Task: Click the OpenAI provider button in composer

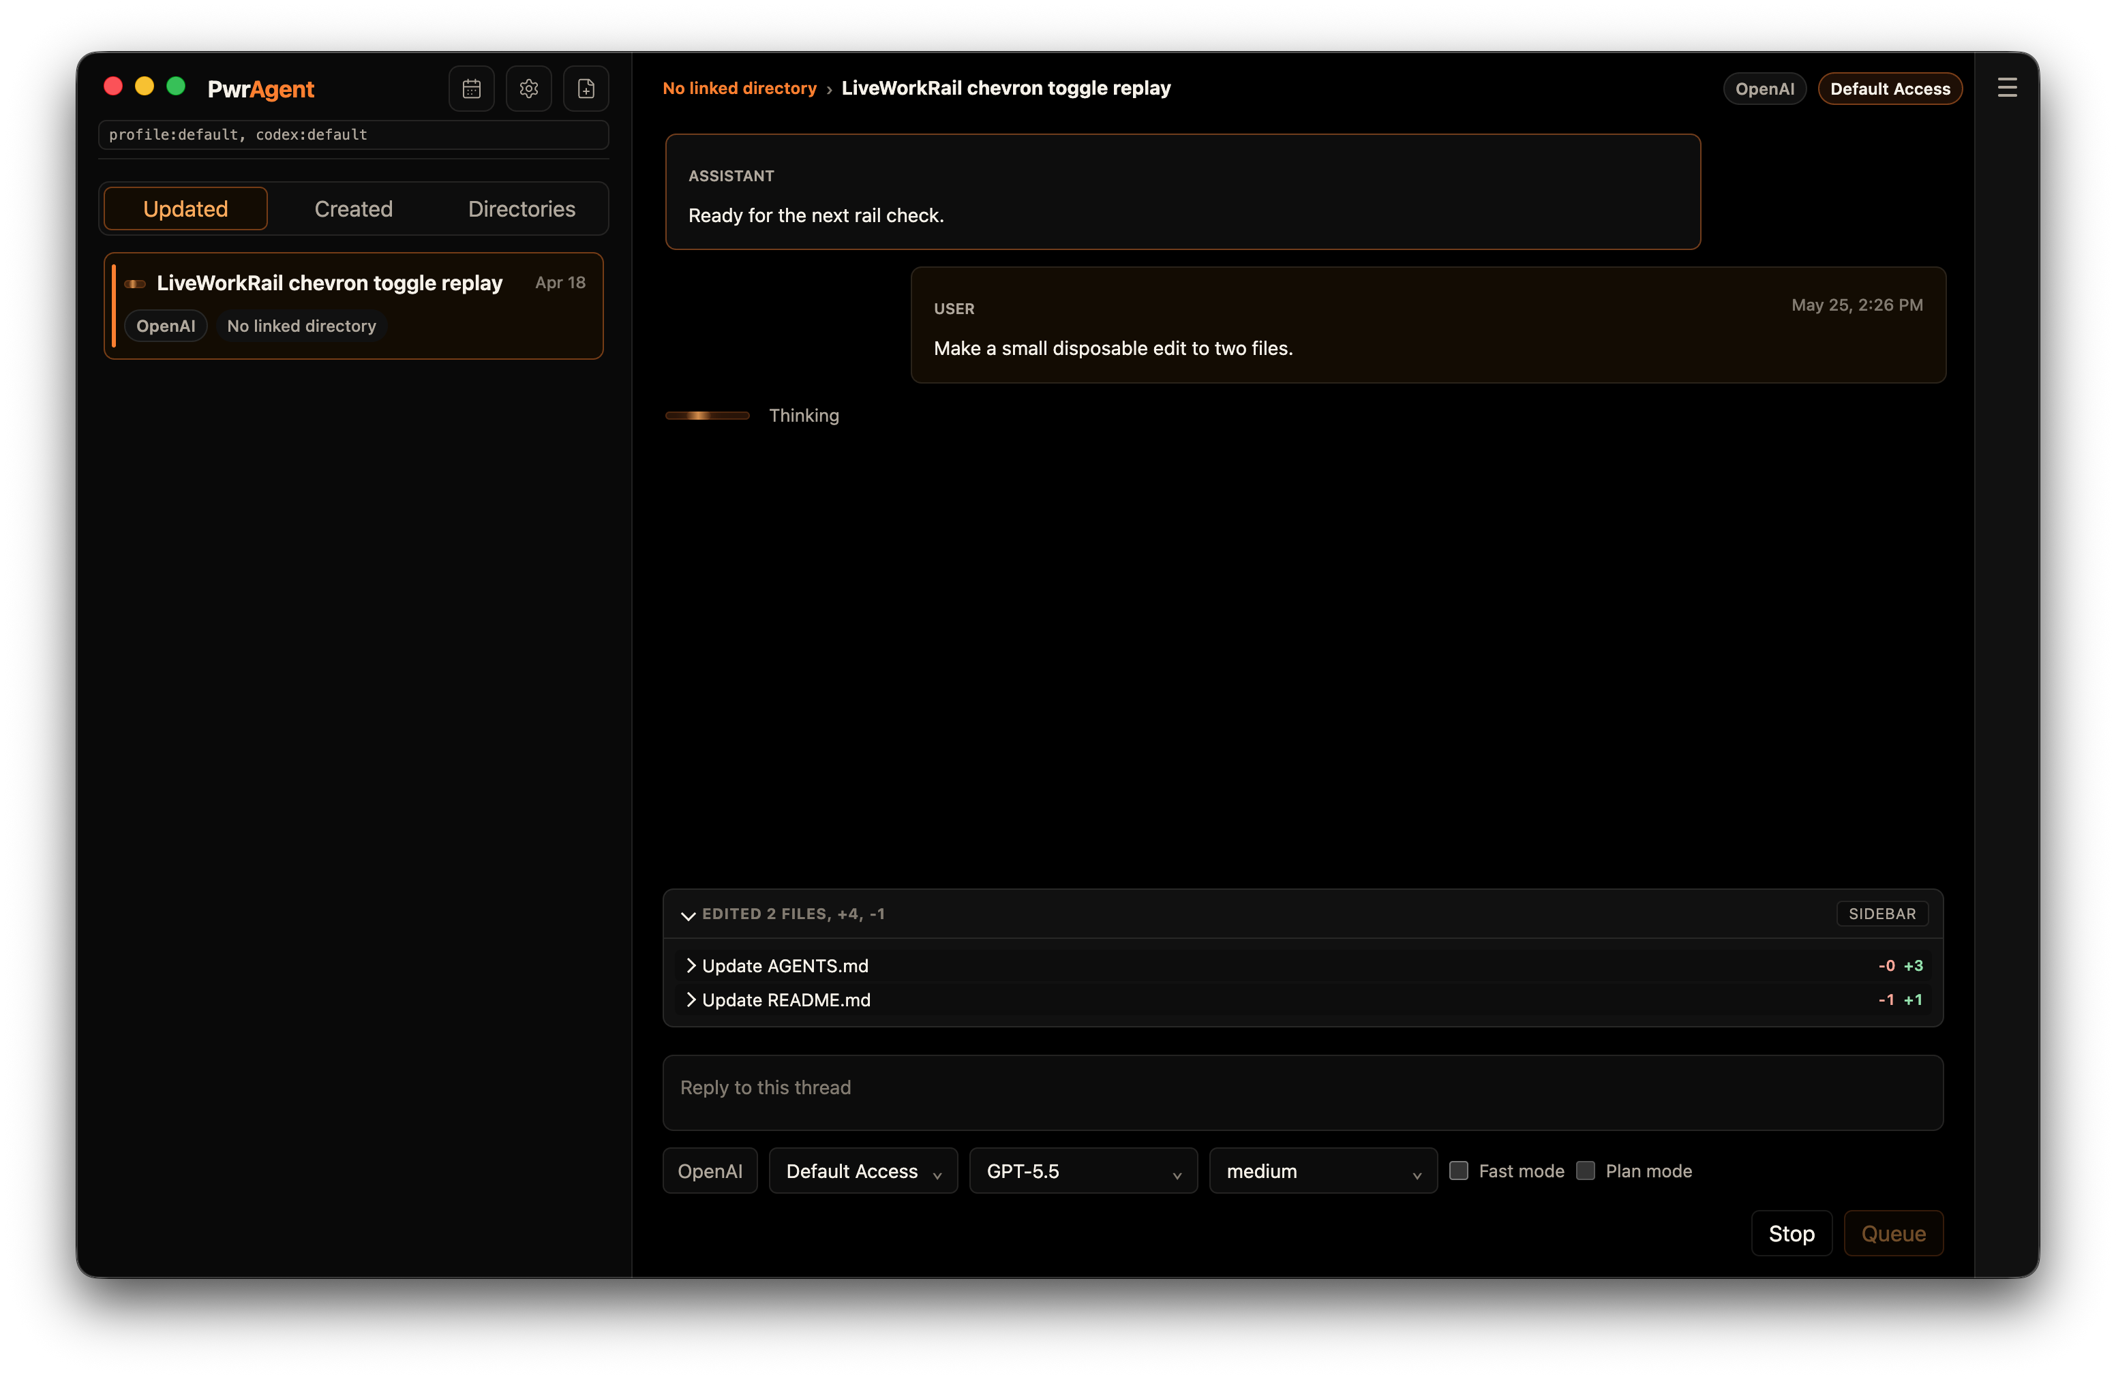Action: tap(710, 1171)
